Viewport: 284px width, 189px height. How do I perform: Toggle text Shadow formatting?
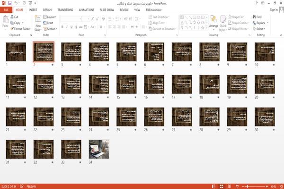pyautogui.click(x=76, y=27)
